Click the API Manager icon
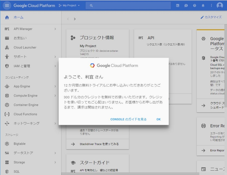 click(x=7, y=29)
